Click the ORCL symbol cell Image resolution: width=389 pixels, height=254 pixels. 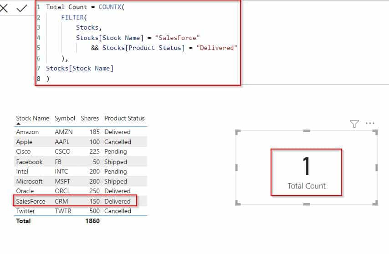pyautogui.click(x=62, y=191)
